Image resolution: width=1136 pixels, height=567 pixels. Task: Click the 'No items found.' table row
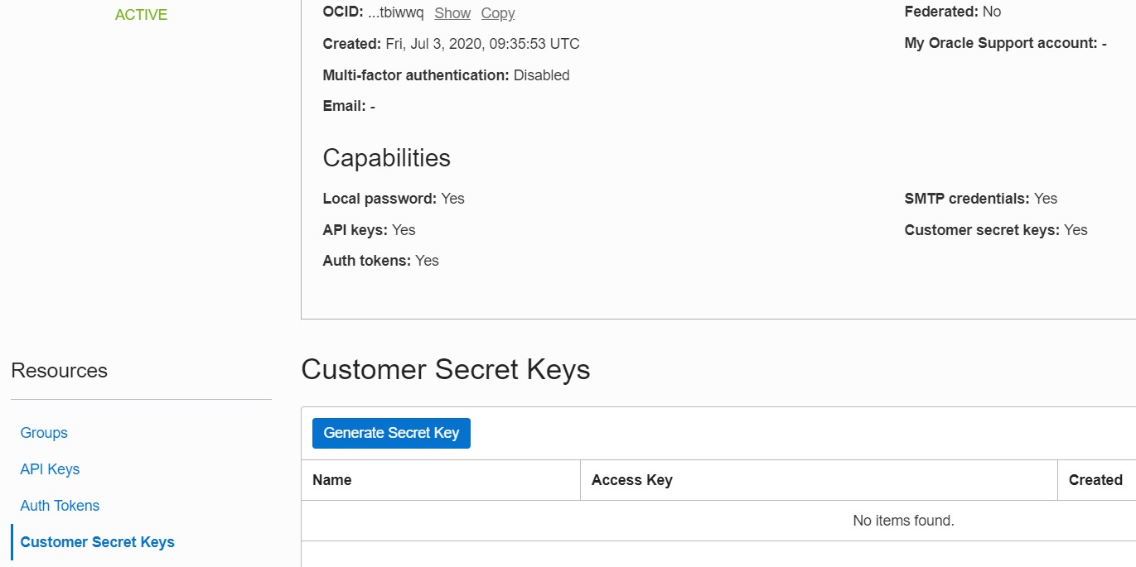(x=903, y=521)
